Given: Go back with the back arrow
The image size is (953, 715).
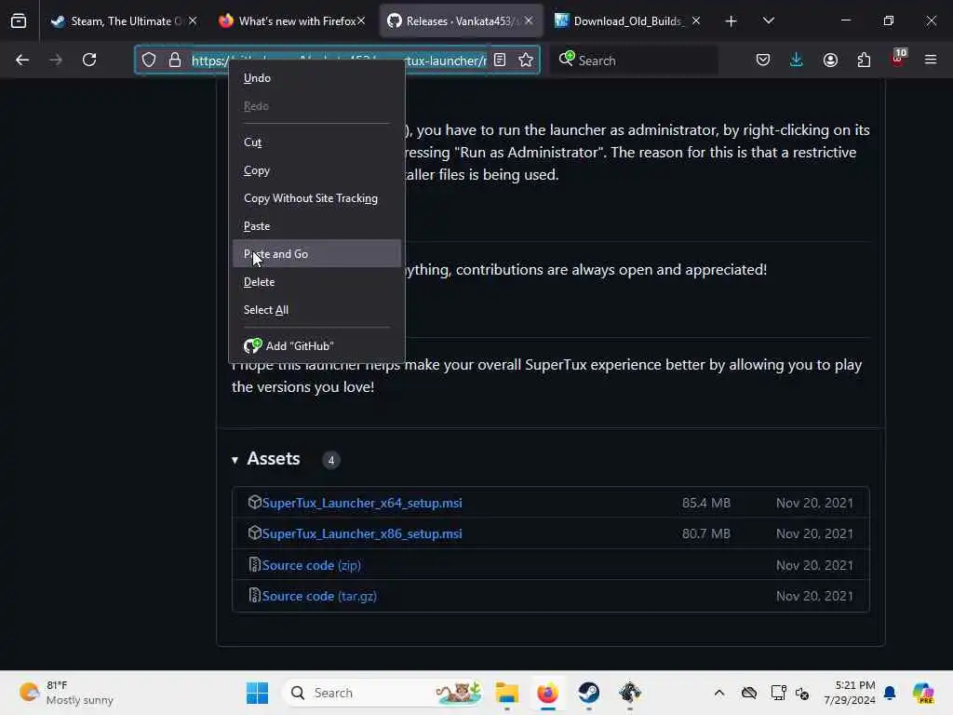Looking at the screenshot, I should tap(22, 60).
